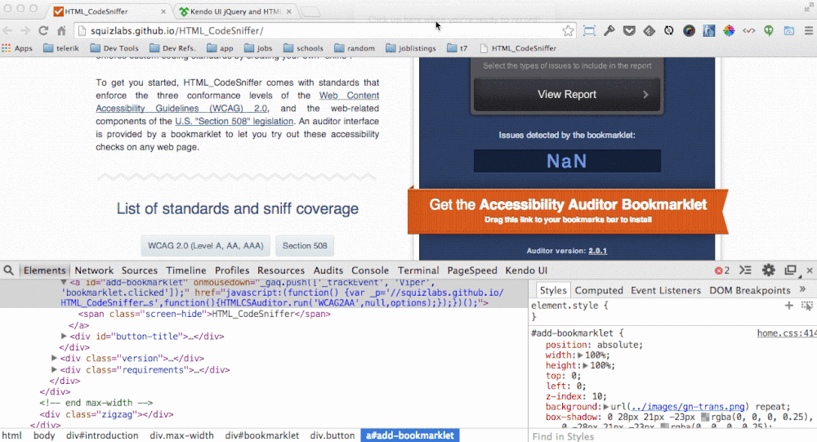Image resolution: width=817 pixels, height=442 pixels.
Task: Open the schools bookmarks folder
Action: (303, 48)
